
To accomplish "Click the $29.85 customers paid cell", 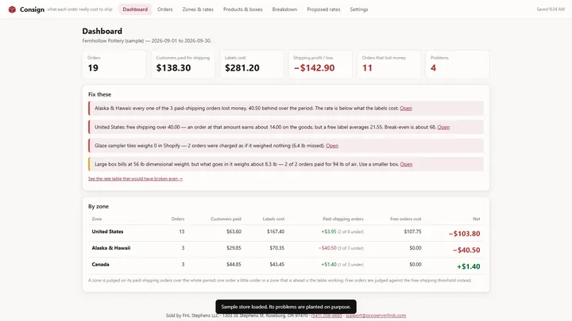I will click(x=234, y=248).
